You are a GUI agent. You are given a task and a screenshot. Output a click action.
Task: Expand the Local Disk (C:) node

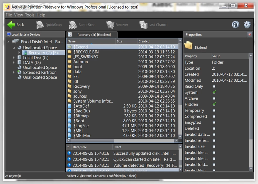[x=14, y=58]
